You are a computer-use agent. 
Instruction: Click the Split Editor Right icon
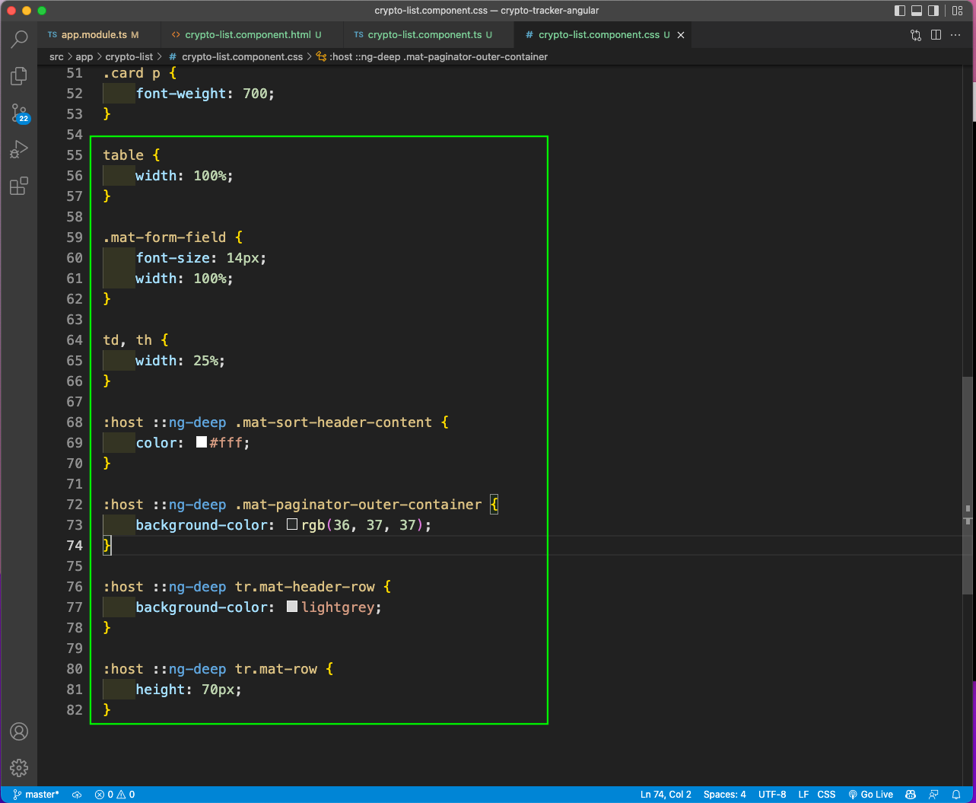936,35
